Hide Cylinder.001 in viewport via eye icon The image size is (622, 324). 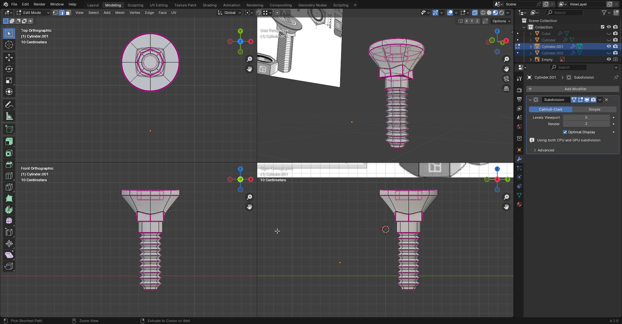pos(609,46)
